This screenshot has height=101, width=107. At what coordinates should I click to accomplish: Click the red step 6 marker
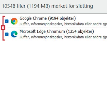(3, 27)
